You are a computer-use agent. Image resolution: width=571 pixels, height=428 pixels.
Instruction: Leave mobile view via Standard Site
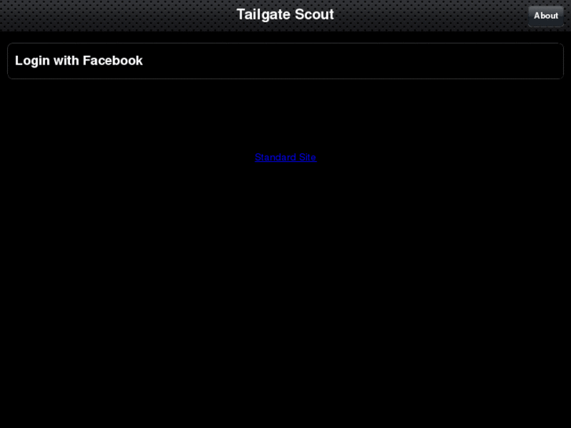[286, 157]
